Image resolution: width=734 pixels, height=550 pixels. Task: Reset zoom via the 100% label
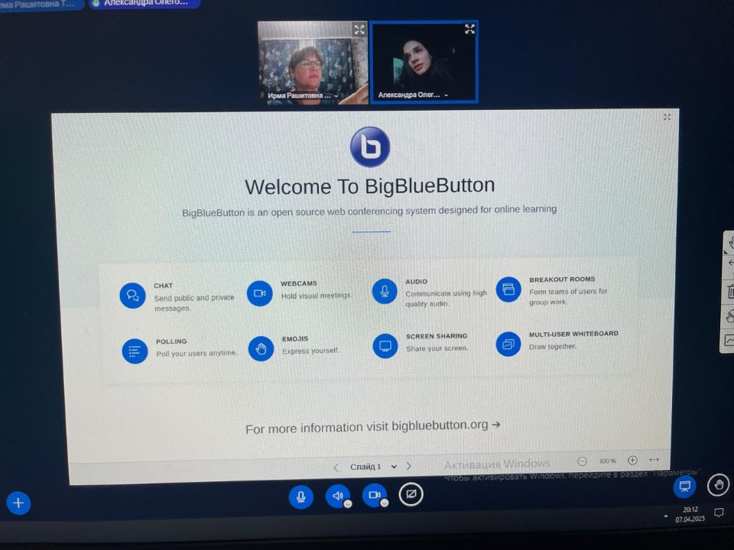[x=607, y=461]
